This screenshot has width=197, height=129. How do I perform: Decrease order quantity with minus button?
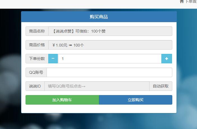pyautogui.click(x=53, y=59)
